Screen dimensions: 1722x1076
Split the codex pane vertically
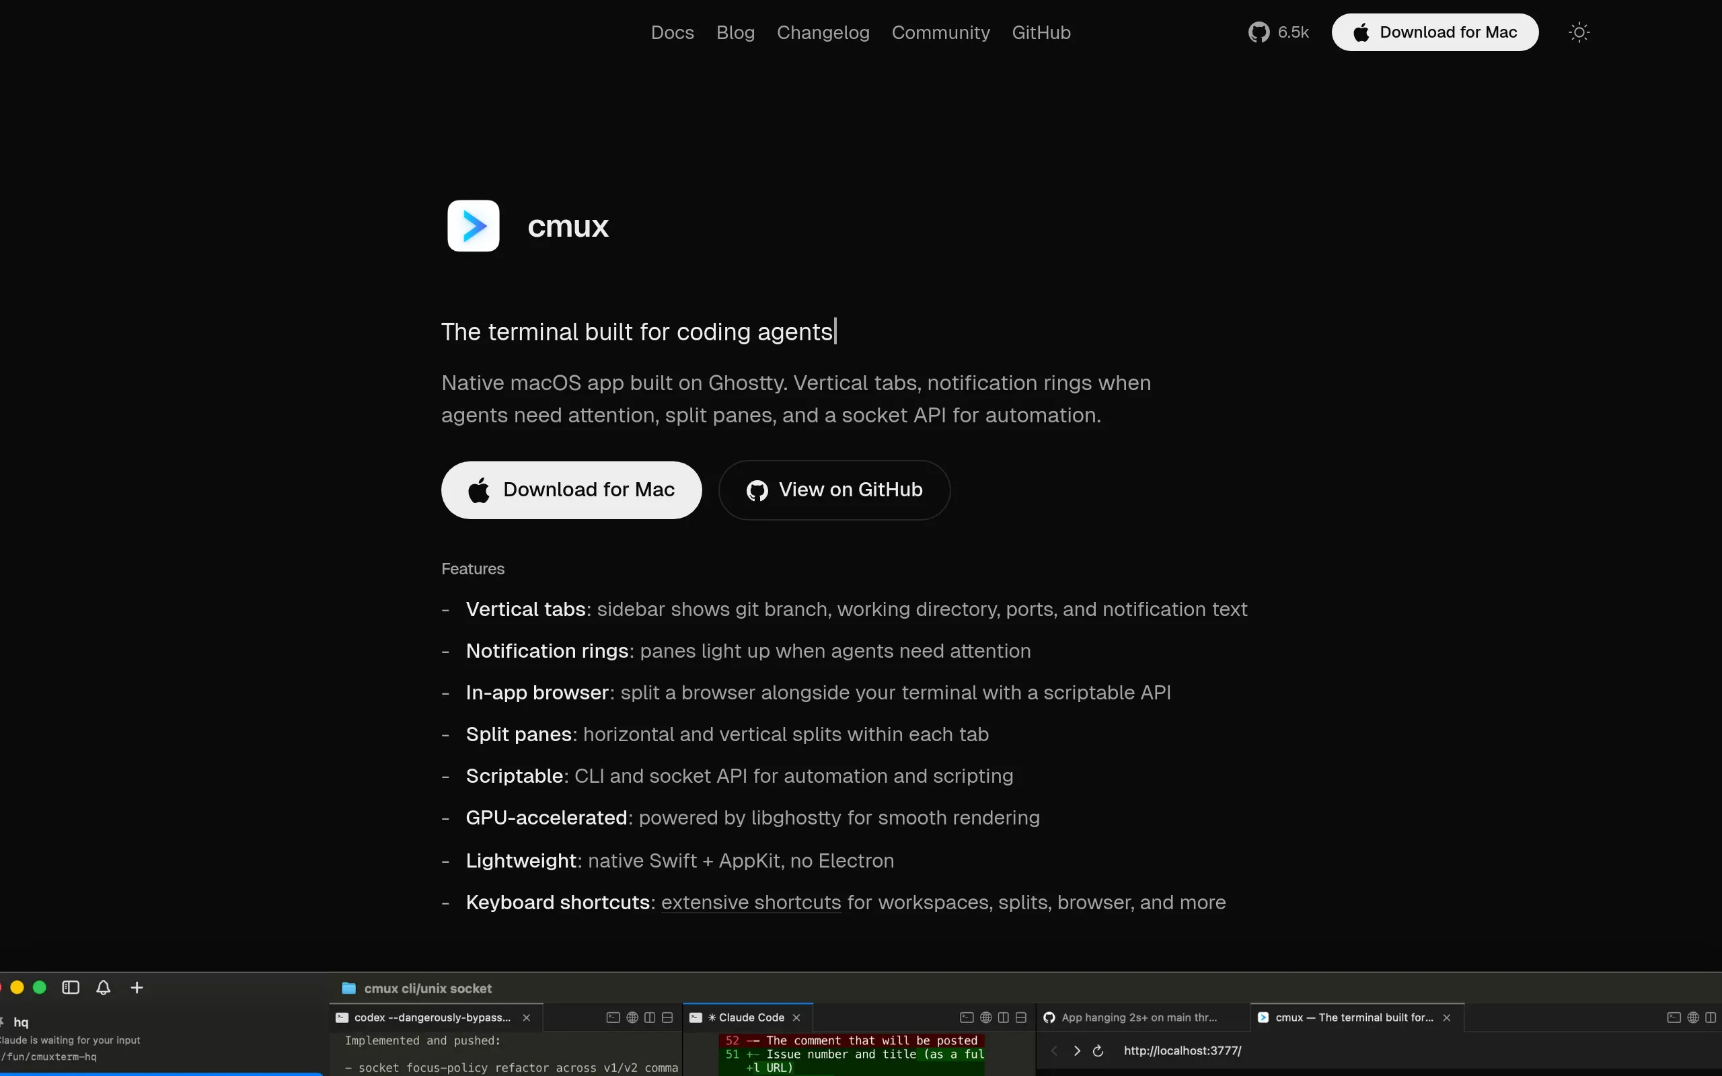(x=649, y=1017)
